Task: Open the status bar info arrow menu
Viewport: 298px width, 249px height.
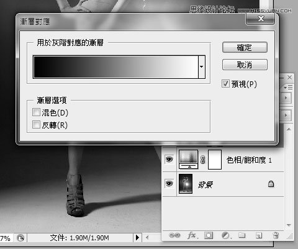Action: [137, 238]
